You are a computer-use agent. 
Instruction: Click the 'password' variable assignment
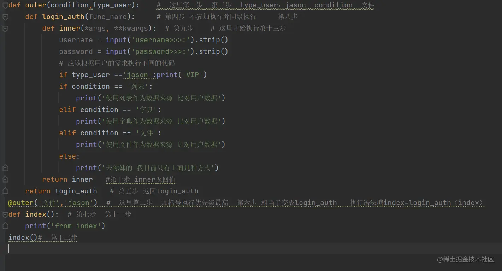[x=76, y=52]
